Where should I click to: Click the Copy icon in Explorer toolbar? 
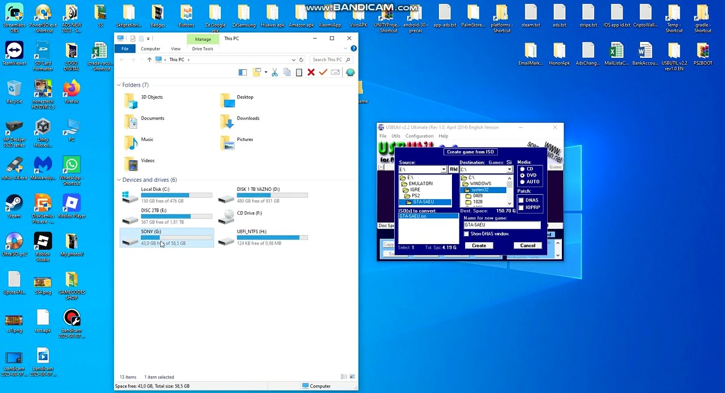[x=287, y=72]
